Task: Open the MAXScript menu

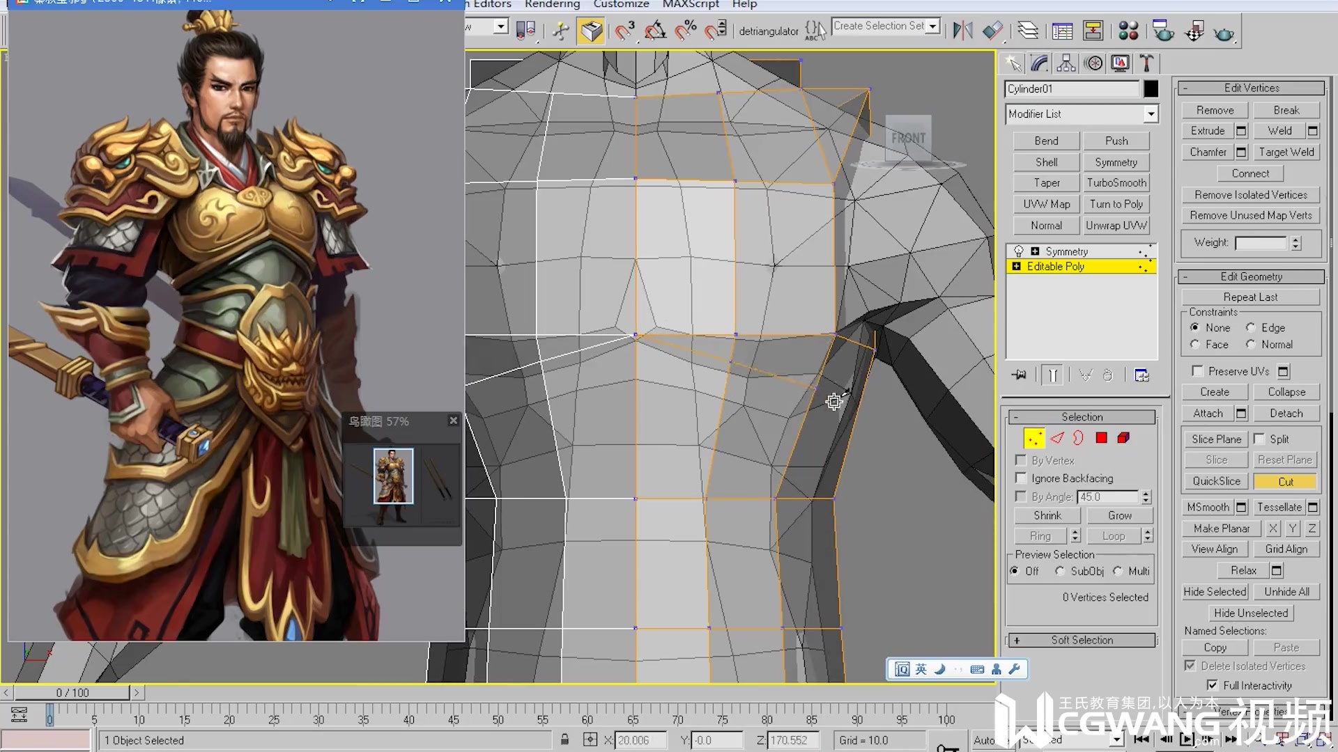Action: tap(690, 4)
